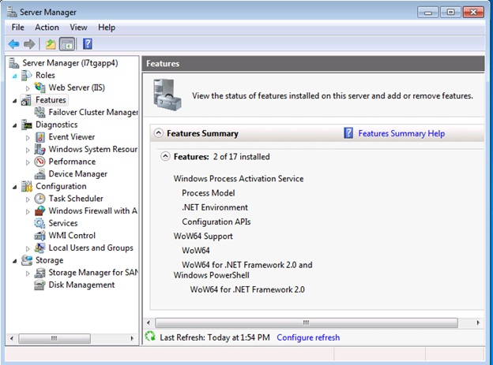
Task: Click the 'Process Model' feature text
Action: (x=208, y=192)
